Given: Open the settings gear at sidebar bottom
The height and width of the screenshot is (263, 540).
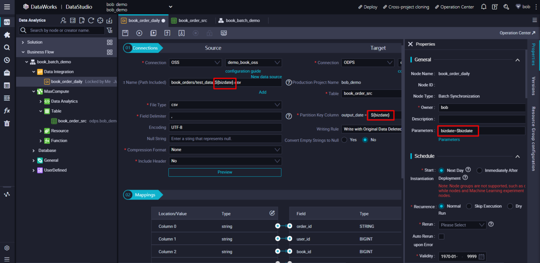Looking at the screenshot, I should pyautogui.click(x=7, y=248).
